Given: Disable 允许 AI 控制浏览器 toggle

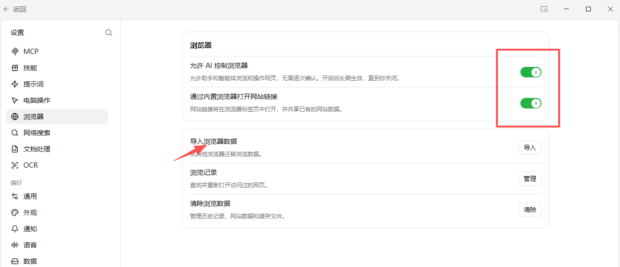Looking at the screenshot, I should [x=530, y=72].
